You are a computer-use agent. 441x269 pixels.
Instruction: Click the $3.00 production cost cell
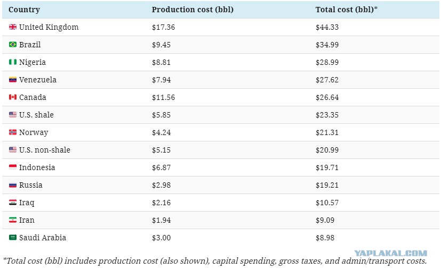[x=162, y=238]
